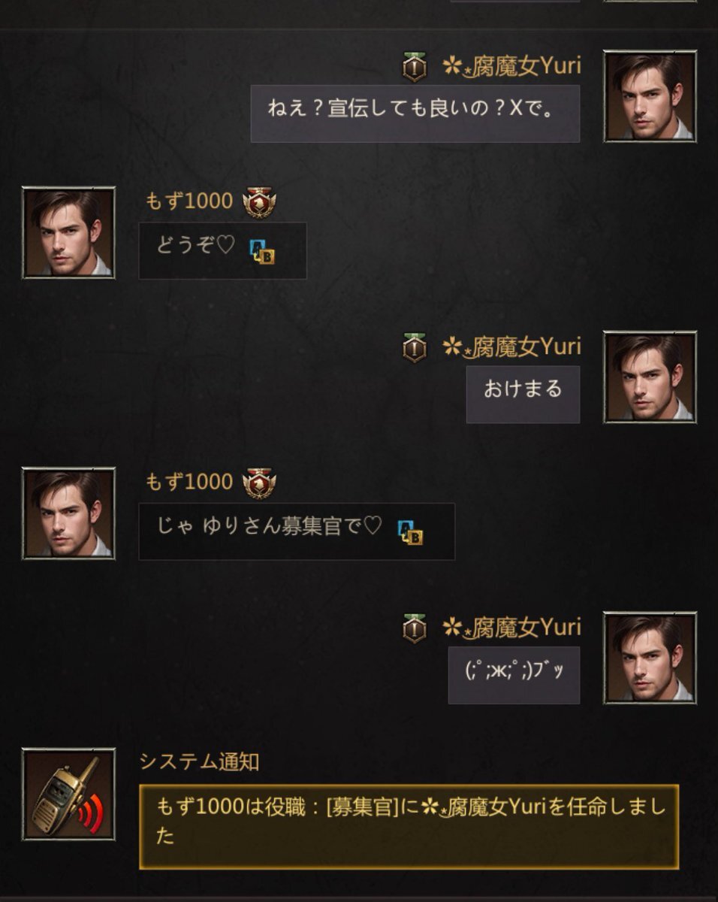Tap the yellow system notice about 募集官 appointment
Screen dimensions: 718x902
[x=409, y=827]
